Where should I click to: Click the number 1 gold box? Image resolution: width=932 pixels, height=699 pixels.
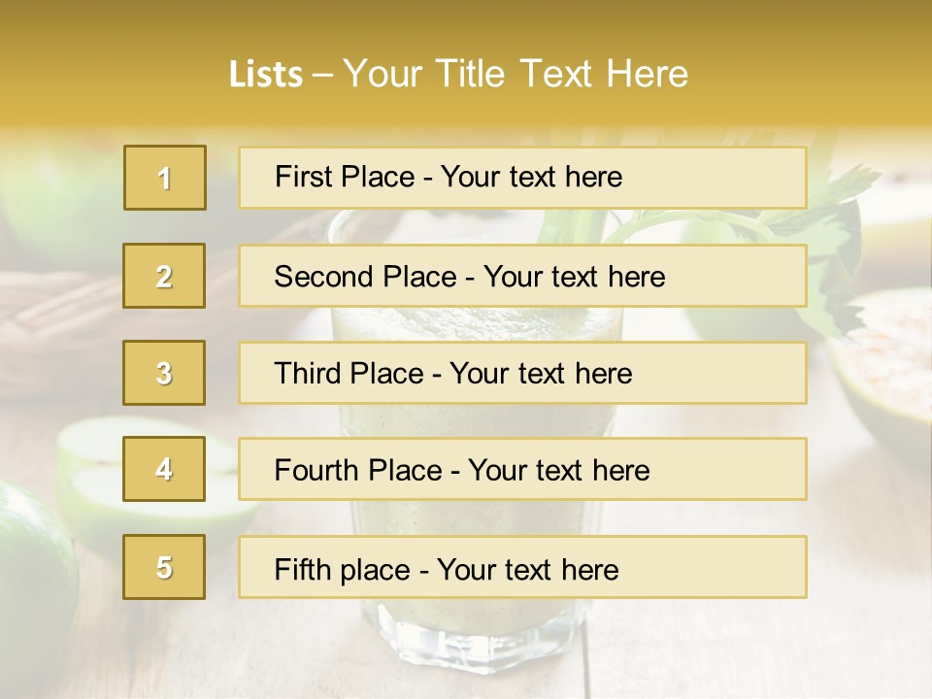pos(165,178)
